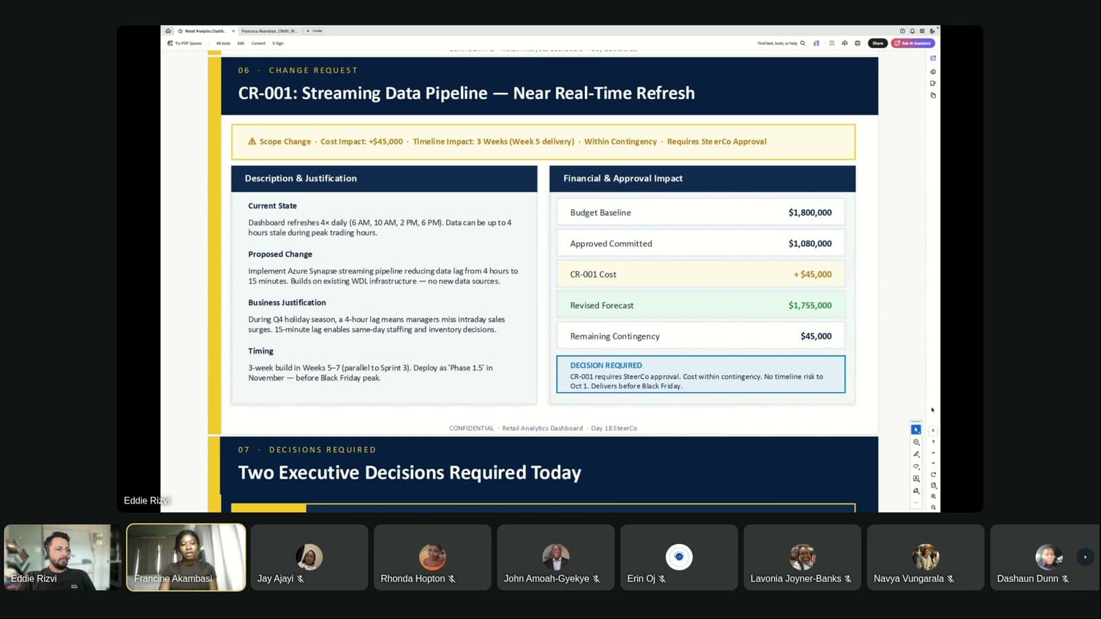1101x619 pixels.
Task: Click the Create new tab button
Action: pyautogui.click(x=314, y=31)
